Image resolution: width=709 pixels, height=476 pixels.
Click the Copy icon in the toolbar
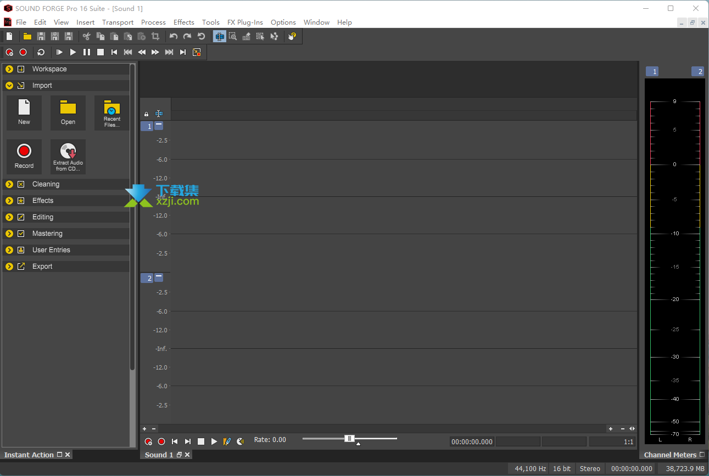[101, 36]
